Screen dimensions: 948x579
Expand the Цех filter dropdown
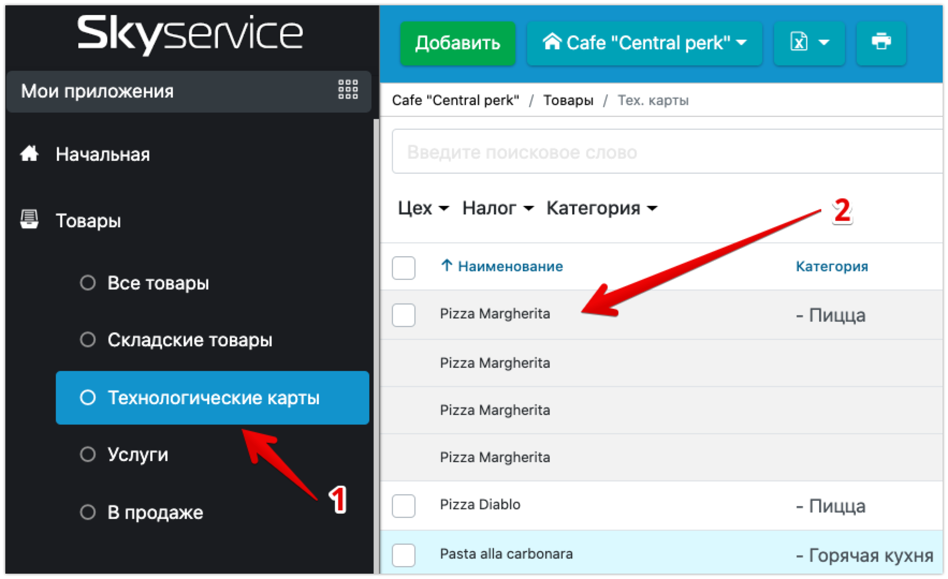(423, 208)
